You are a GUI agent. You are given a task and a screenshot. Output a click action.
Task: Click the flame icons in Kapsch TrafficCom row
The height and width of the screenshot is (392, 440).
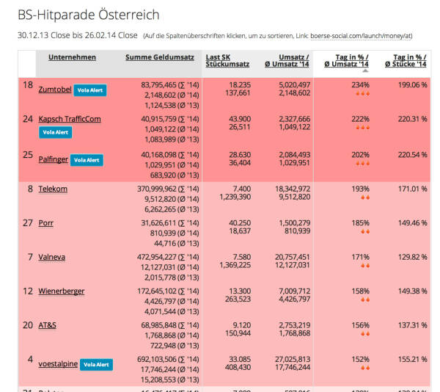pos(364,128)
